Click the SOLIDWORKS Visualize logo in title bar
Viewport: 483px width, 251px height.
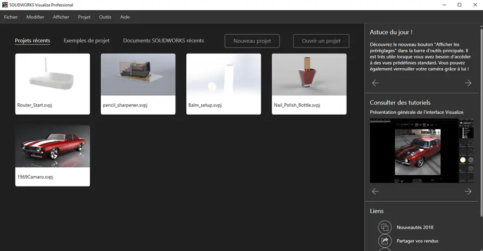(x=5, y=5)
